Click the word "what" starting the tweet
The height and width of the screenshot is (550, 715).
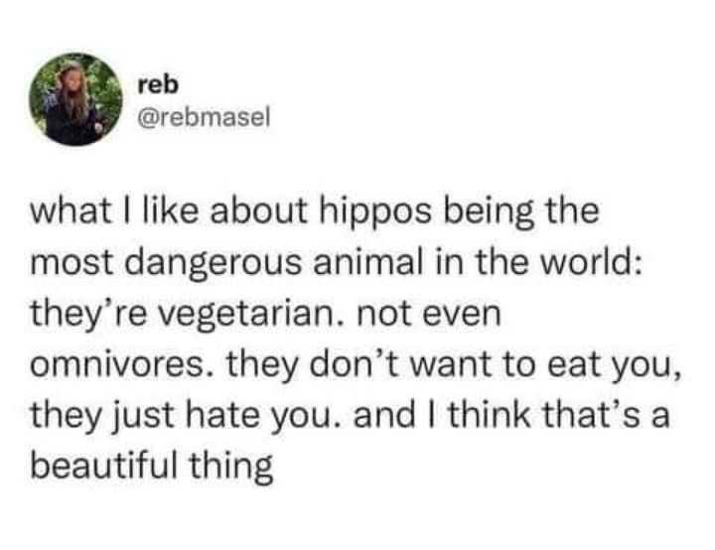69,213
